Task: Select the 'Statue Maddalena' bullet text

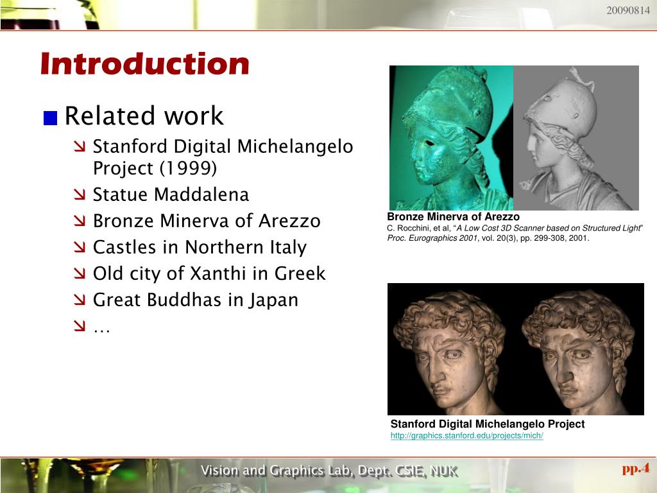Action: [x=171, y=195]
